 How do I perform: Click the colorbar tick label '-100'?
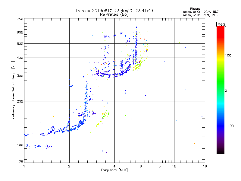[x=229, y=126]
